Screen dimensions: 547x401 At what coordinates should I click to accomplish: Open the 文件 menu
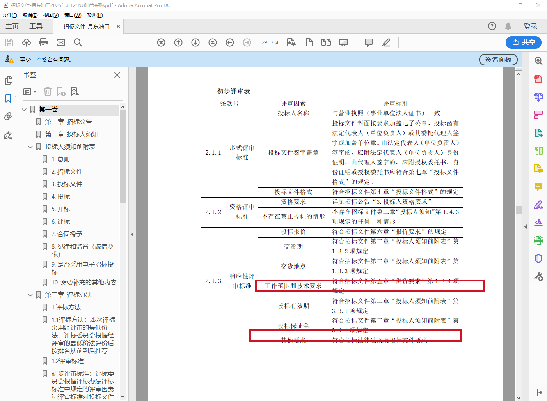click(x=10, y=15)
